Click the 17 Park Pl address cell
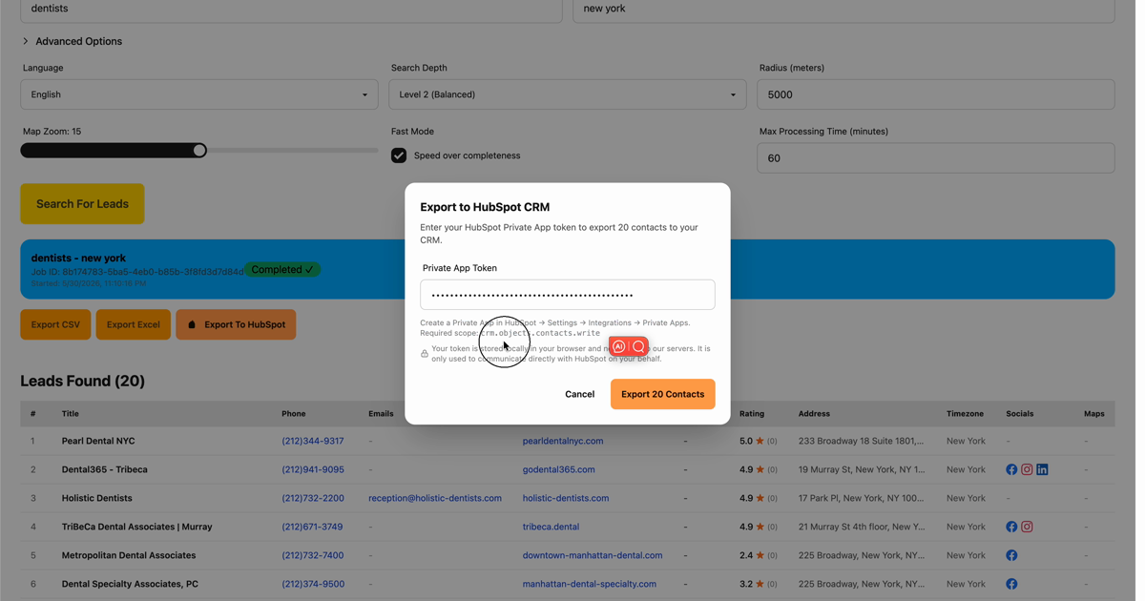Screen dimensions: 1145x601 (862, 498)
